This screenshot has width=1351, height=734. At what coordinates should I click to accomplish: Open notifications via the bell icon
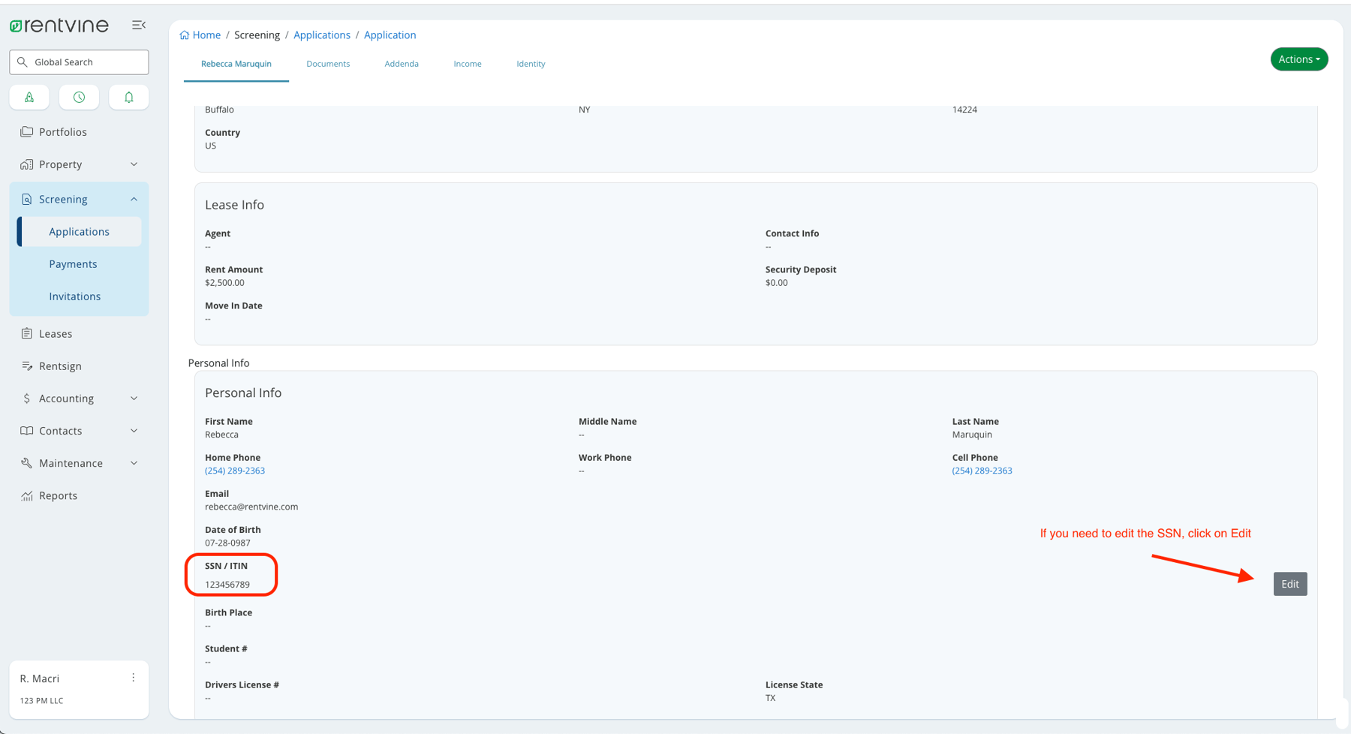(128, 97)
